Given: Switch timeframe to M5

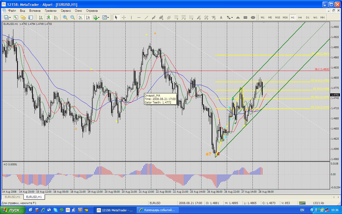Looking at the screenshot, I should [270, 17].
